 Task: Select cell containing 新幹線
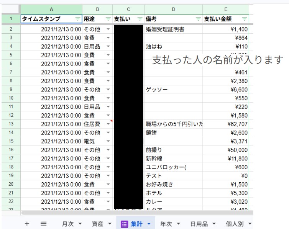pyautogui.click(x=173, y=159)
